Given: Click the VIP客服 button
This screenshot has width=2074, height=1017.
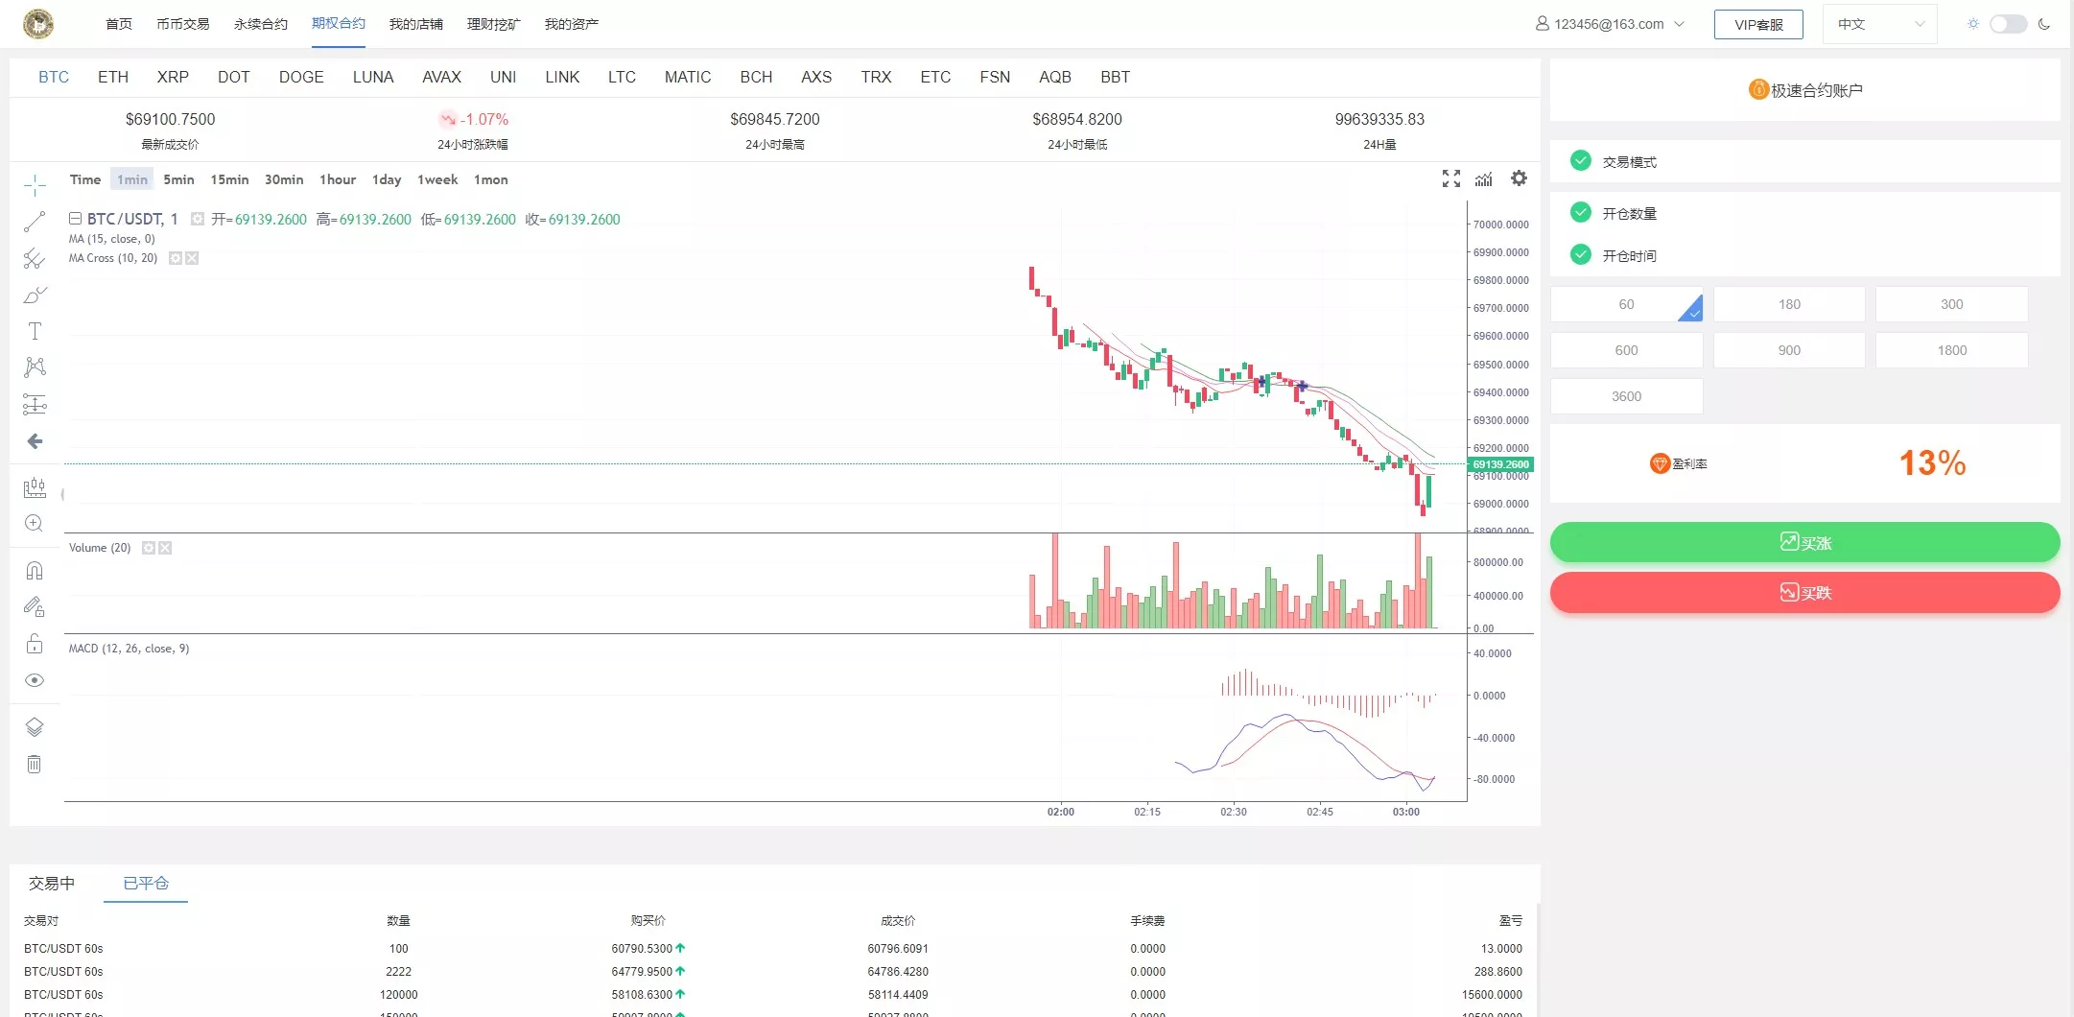Looking at the screenshot, I should click(x=1757, y=24).
